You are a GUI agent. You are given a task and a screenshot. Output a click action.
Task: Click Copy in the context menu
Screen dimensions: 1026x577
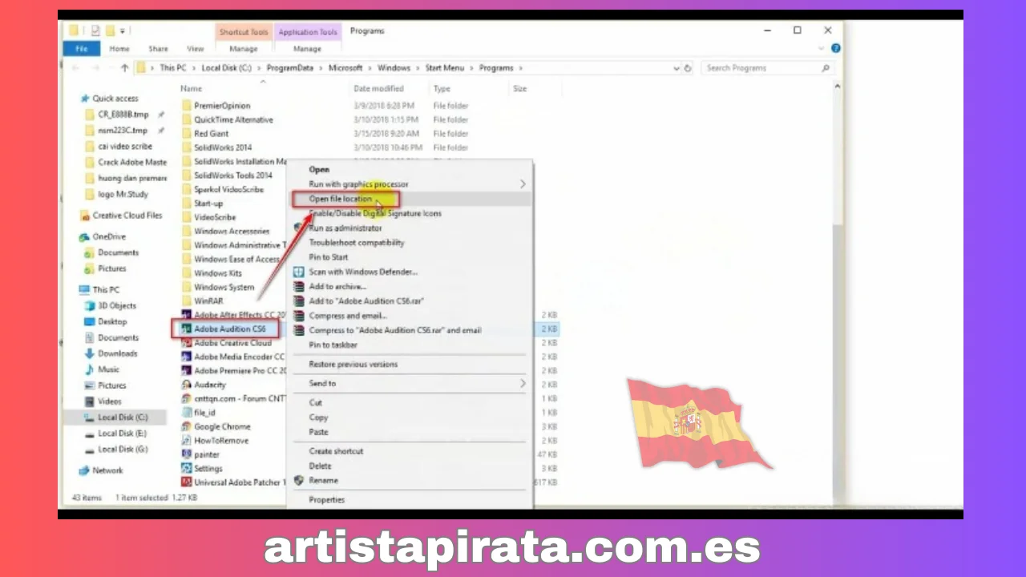click(x=319, y=417)
